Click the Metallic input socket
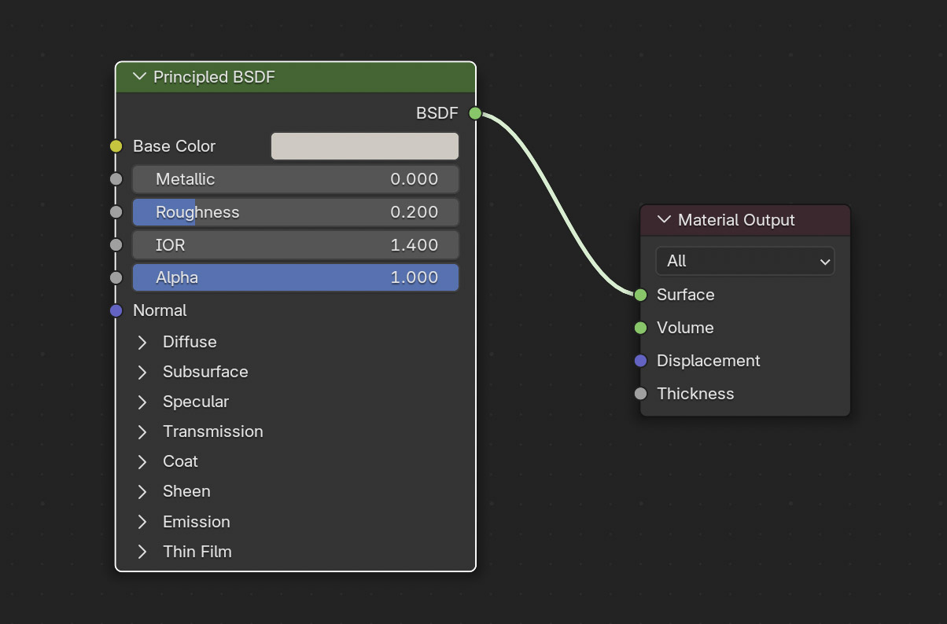Screen dimensions: 947x624 [x=116, y=179]
